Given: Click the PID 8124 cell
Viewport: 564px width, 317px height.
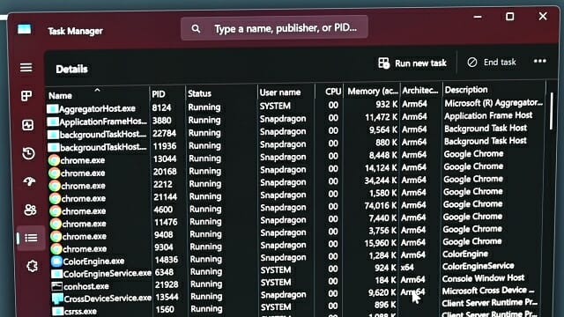Looking at the screenshot, I should [x=161, y=107].
